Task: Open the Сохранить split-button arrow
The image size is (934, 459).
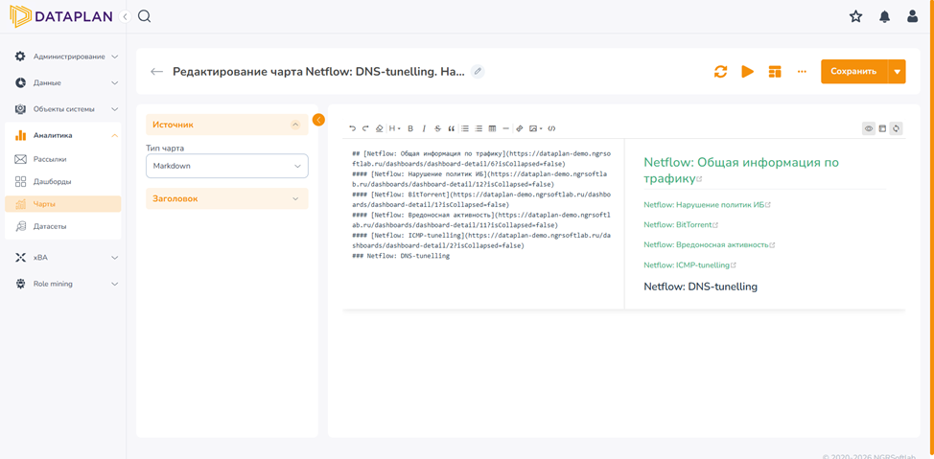Action: pos(897,72)
